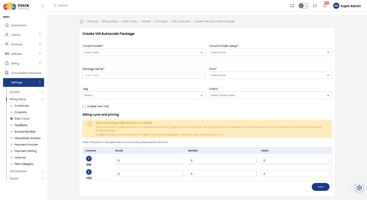
Task: Click the USD dollar currency icon
Action: [x=89, y=172]
